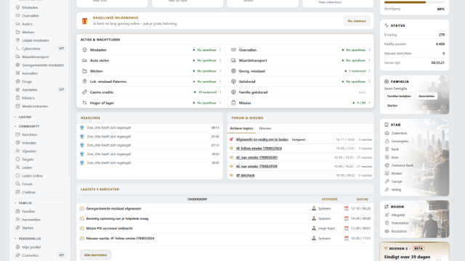Image resolution: width=465 pixels, height=261 pixels.
Task: Click the chevron on the Misdaden action row
Action: click(x=220, y=50)
